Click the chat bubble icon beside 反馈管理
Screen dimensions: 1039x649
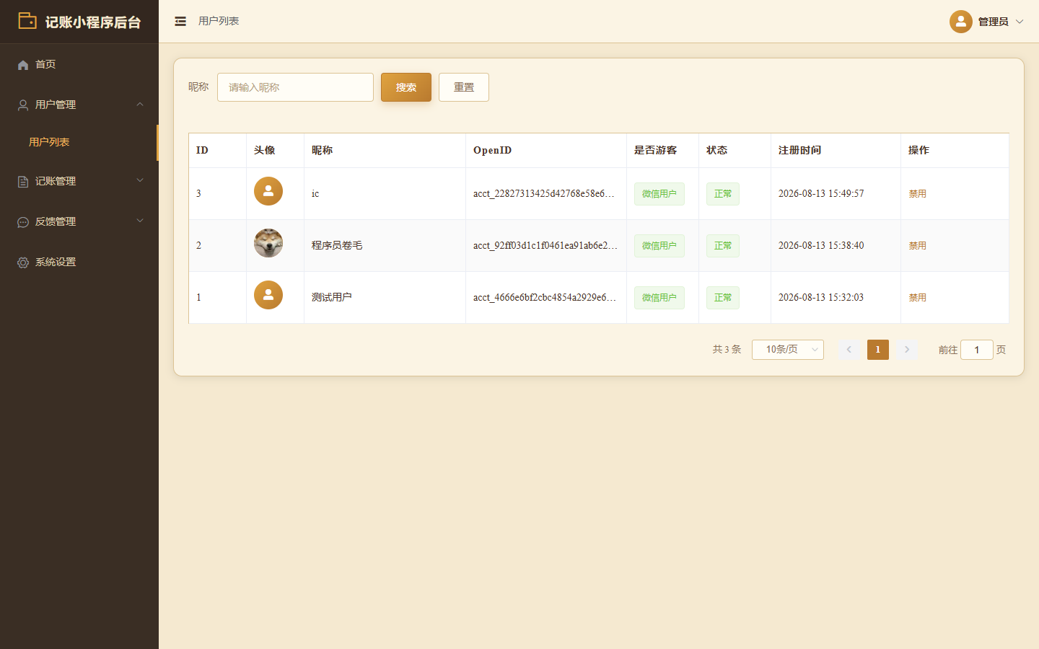tap(23, 222)
